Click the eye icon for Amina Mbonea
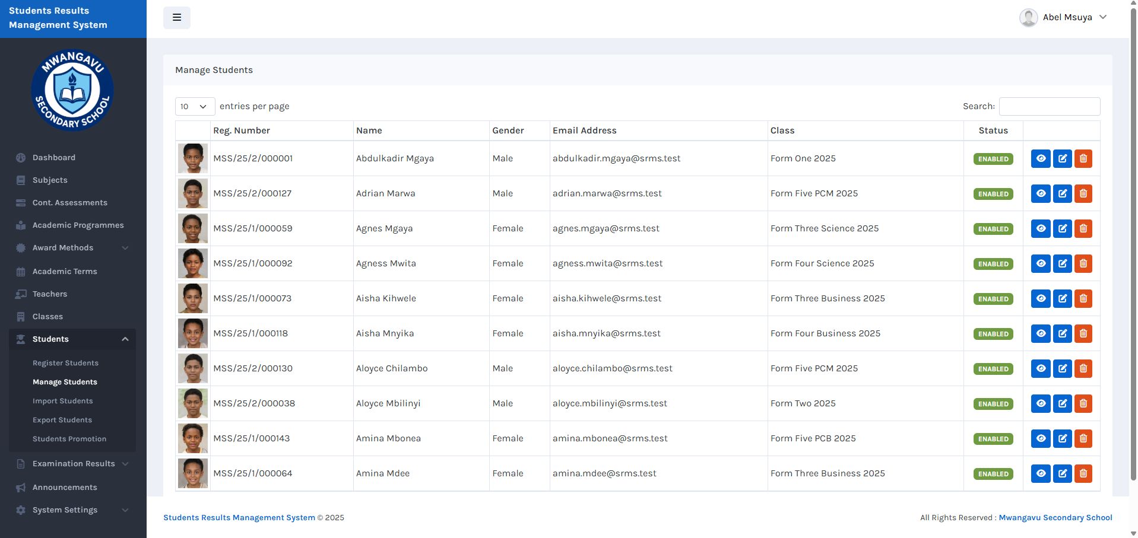Screen dimensions: 1138x538 coord(1041,438)
